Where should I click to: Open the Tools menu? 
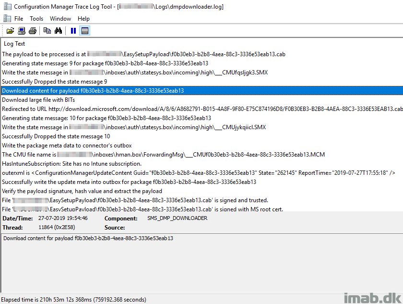point(36,19)
